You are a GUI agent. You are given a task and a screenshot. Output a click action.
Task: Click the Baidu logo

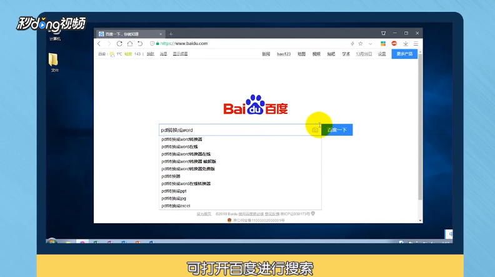[x=256, y=104]
